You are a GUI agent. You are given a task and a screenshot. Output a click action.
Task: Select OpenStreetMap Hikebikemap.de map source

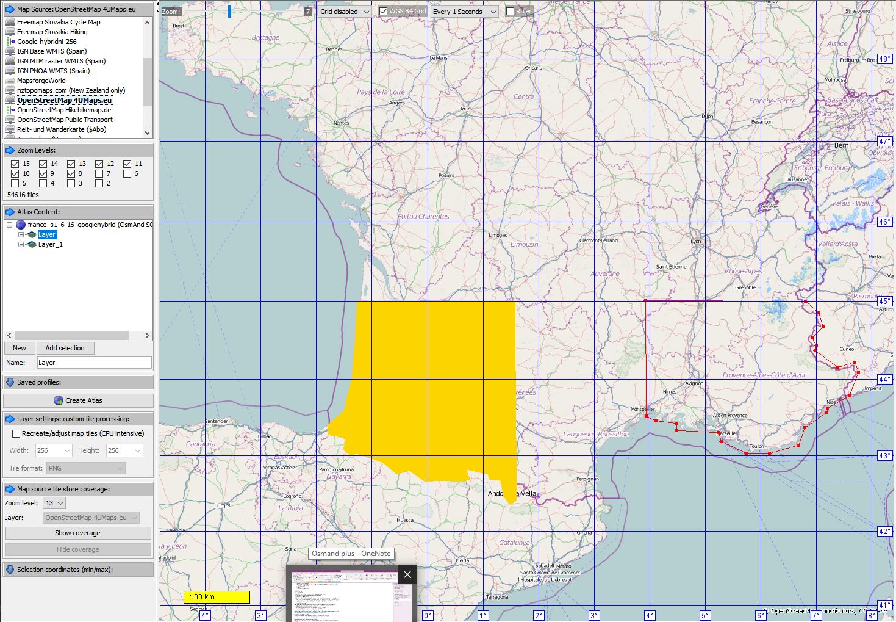coord(64,110)
